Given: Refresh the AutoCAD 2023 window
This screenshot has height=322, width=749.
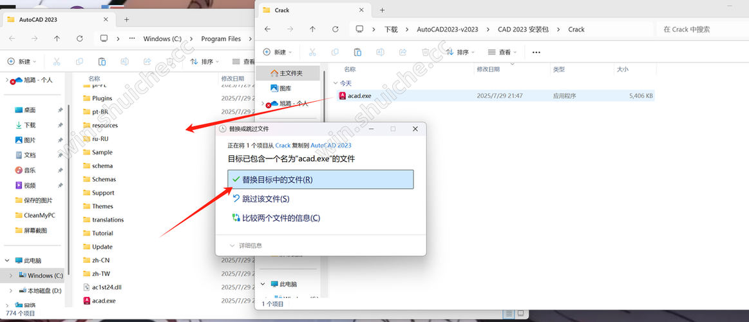Looking at the screenshot, I should tap(80, 39).
